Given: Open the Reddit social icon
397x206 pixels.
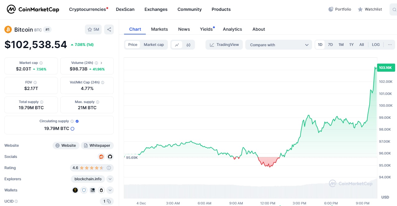Looking at the screenshot, I should coord(101,157).
